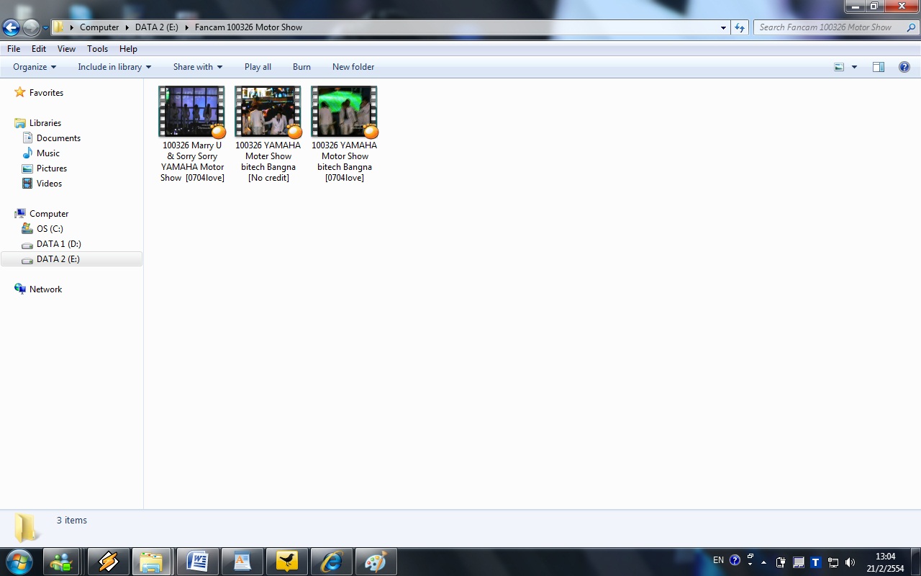Click the Back navigation arrow button

tap(11, 28)
